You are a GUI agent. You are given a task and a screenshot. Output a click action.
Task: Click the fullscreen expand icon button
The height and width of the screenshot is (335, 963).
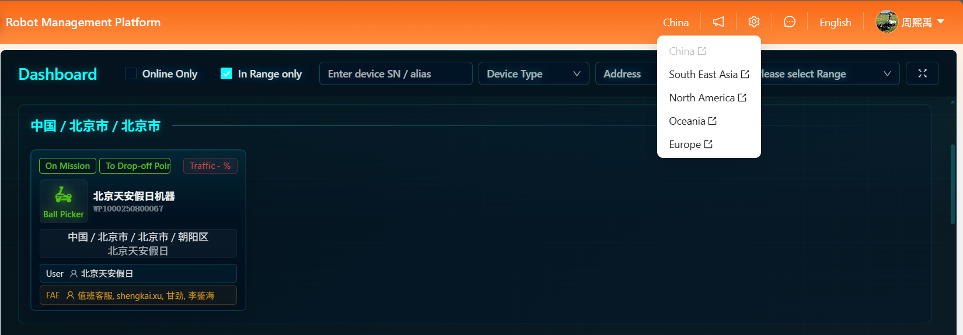click(923, 73)
